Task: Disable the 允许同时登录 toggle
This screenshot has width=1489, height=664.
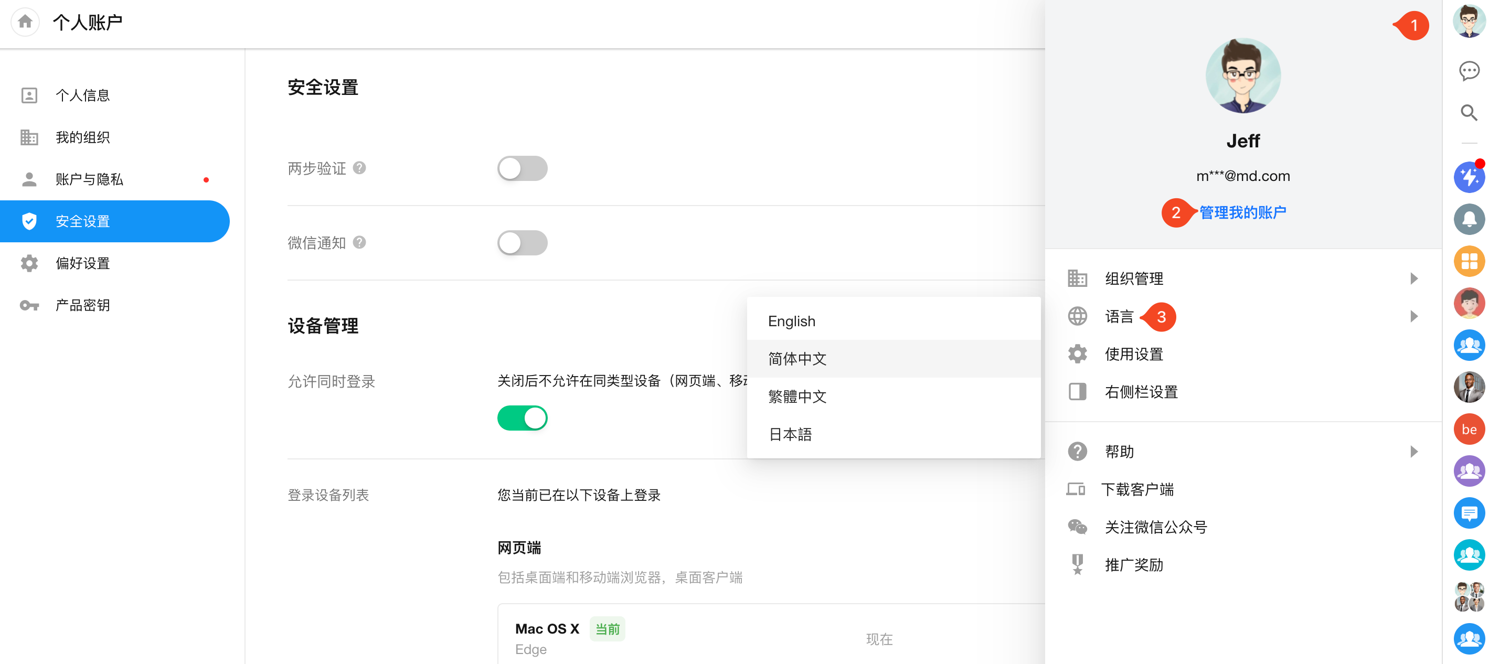Action: tap(522, 418)
